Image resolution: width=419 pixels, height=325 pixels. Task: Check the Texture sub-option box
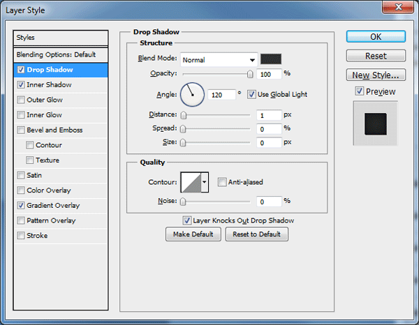[x=29, y=160]
